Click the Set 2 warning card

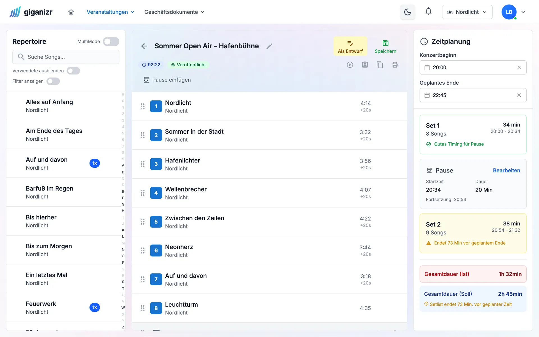click(473, 233)
